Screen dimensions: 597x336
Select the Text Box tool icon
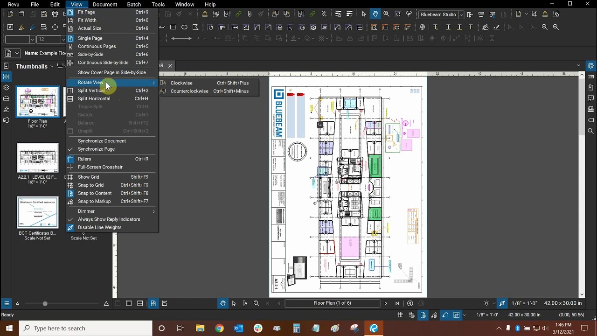(10, 27)
